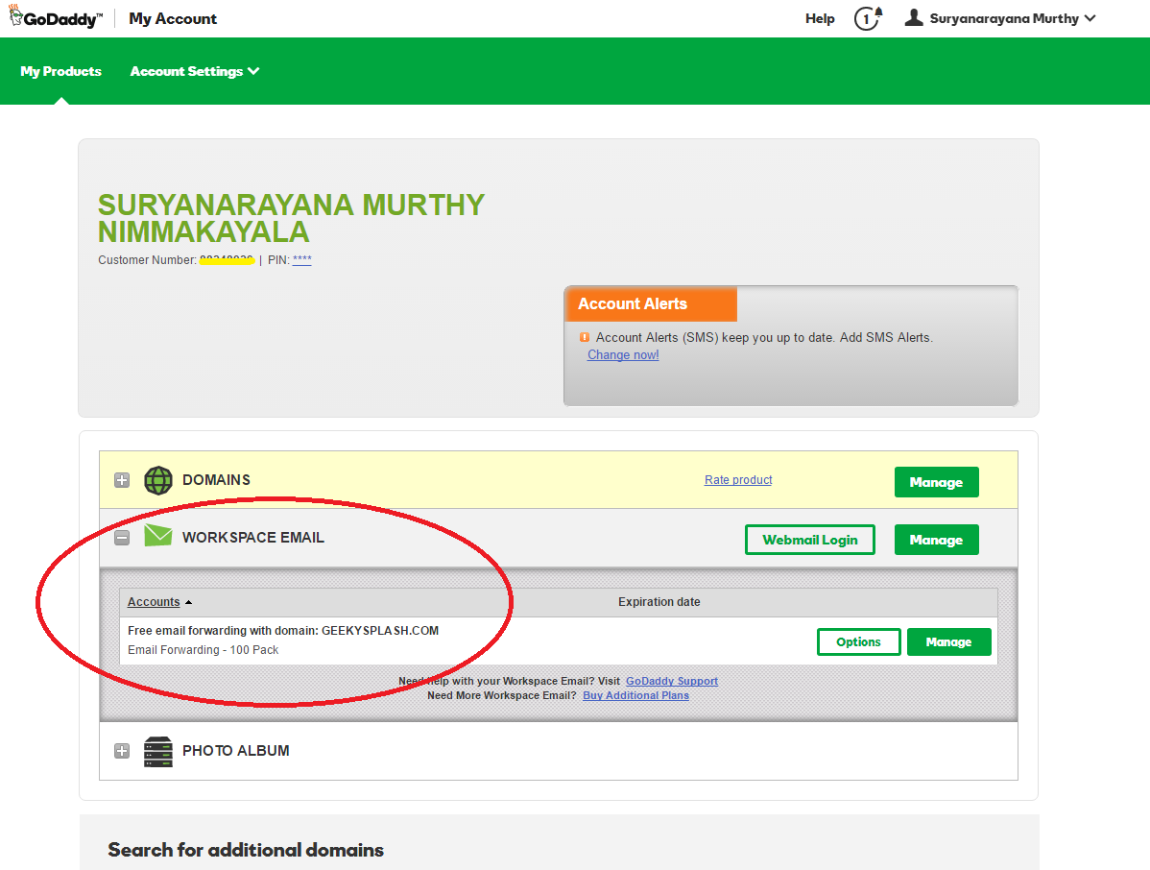Viewport: 1150px width, 870px height.
Task: Click the Search for additional domains heading
Action: point(246,850)
